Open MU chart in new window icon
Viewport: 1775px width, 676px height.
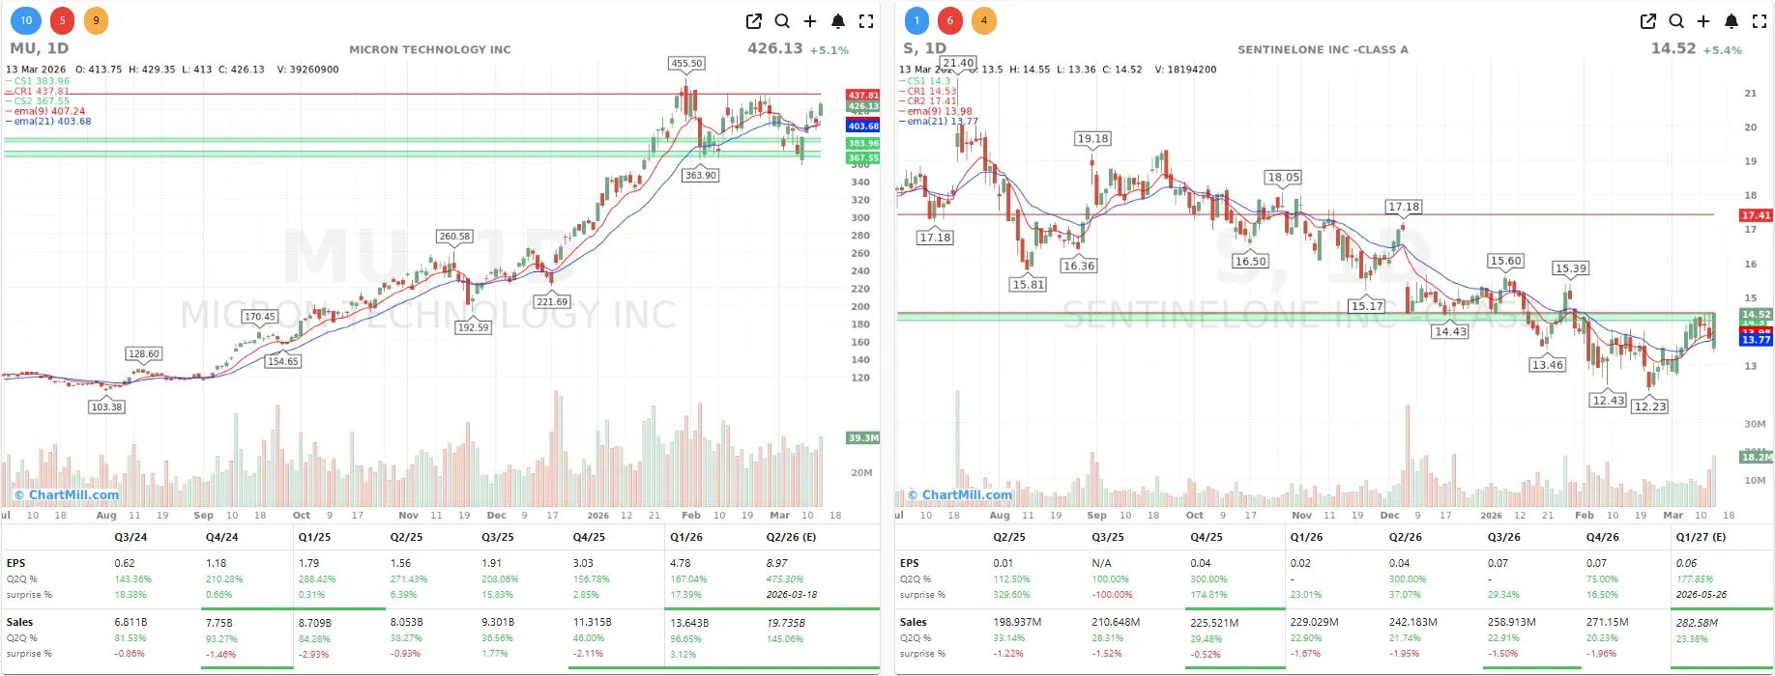(754, 21)
